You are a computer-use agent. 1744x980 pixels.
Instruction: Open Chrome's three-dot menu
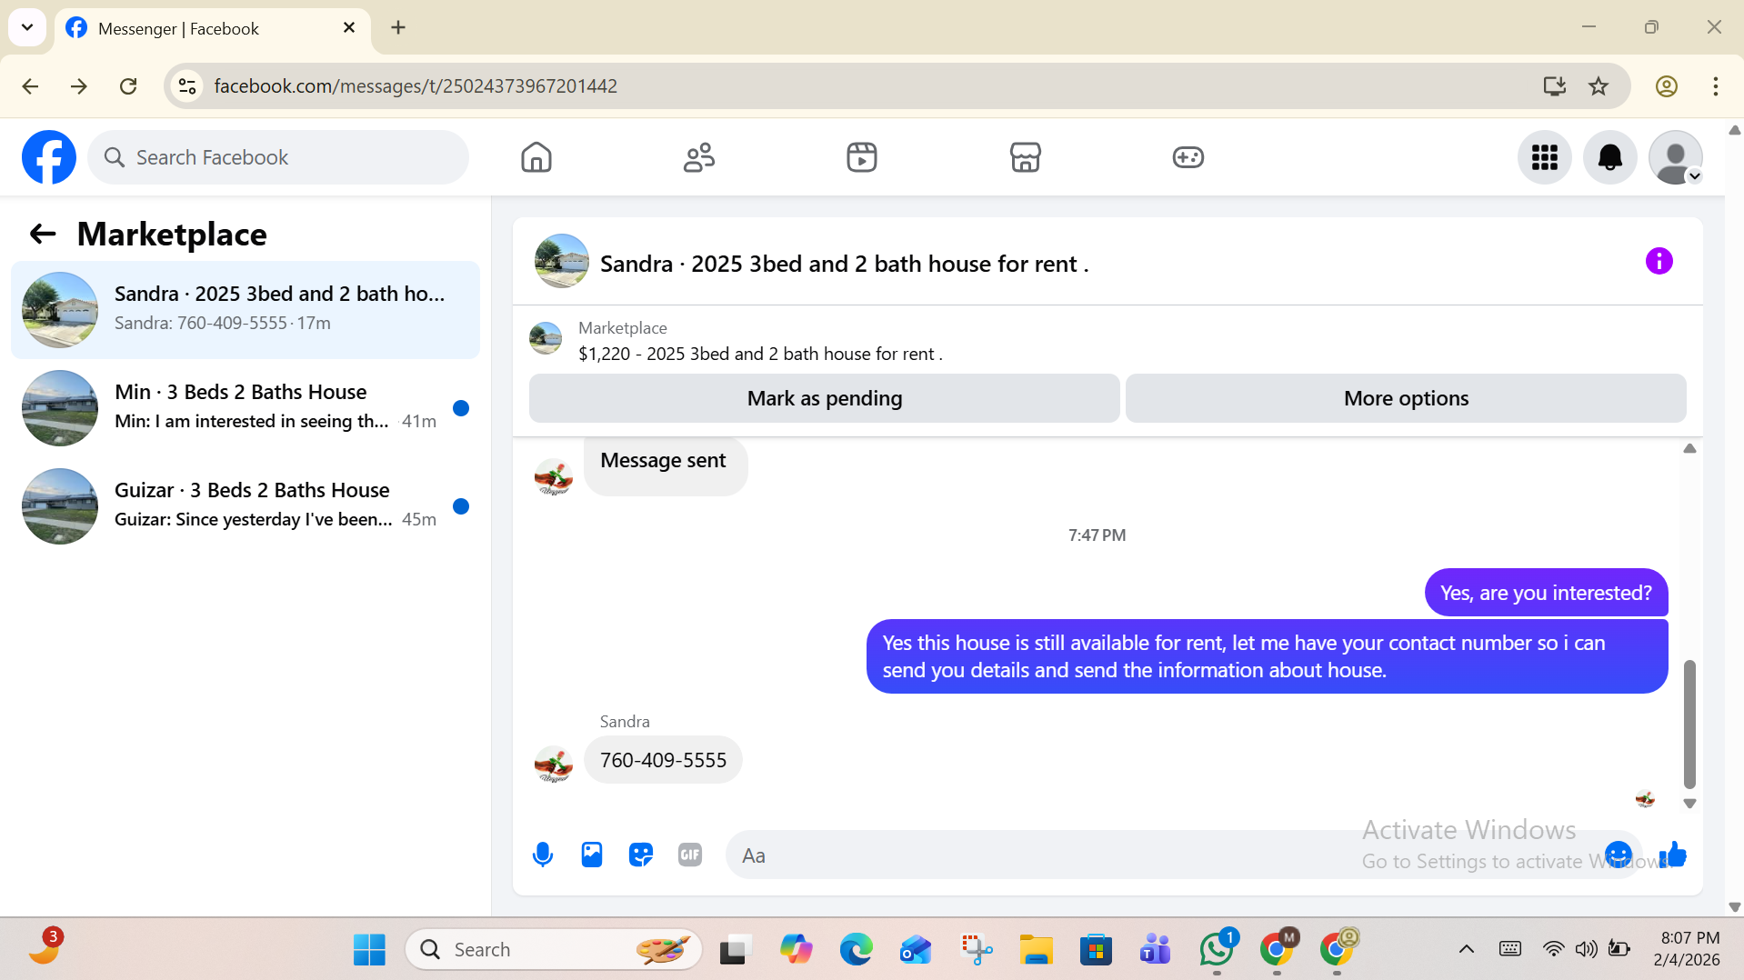(1715, 86)
